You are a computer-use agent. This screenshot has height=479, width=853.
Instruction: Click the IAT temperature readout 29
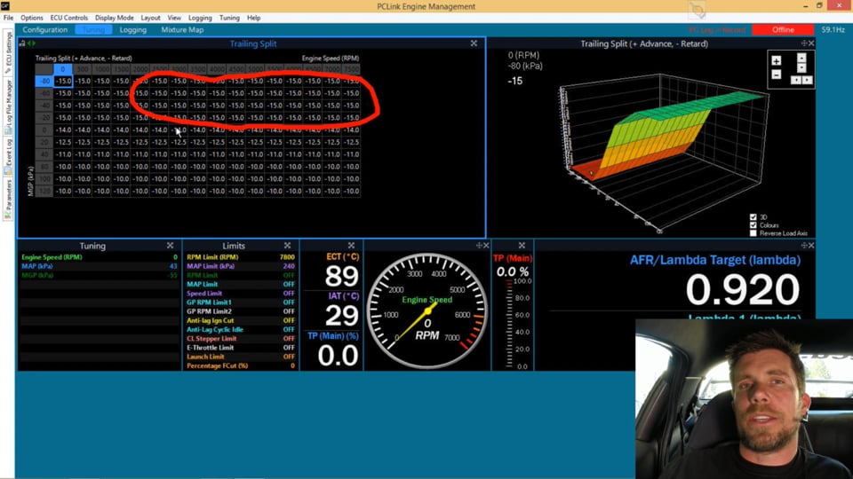[341, 316]
